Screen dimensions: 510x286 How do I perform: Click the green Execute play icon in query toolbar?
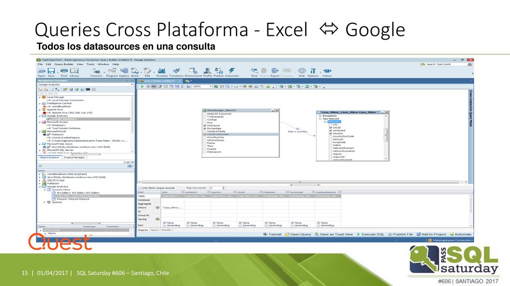point(142,86)
